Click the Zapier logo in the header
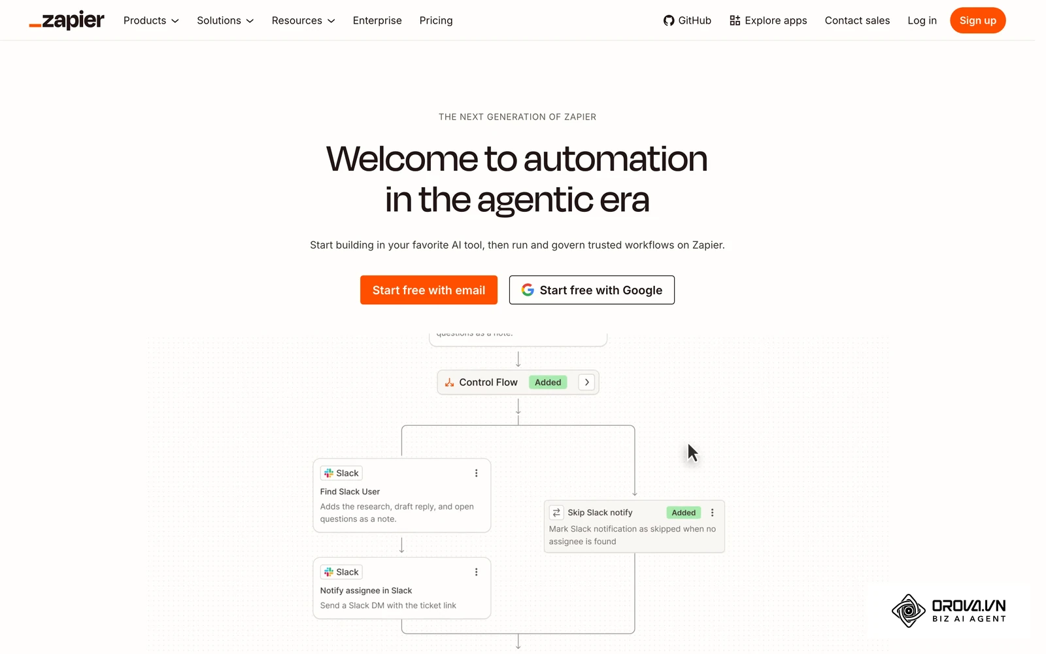 (67, 20)
